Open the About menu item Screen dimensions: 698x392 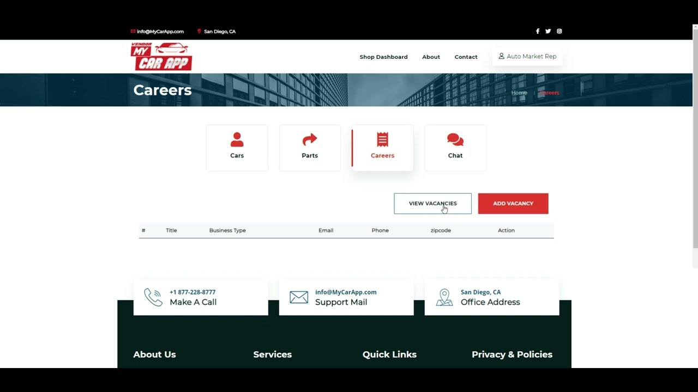431,57
